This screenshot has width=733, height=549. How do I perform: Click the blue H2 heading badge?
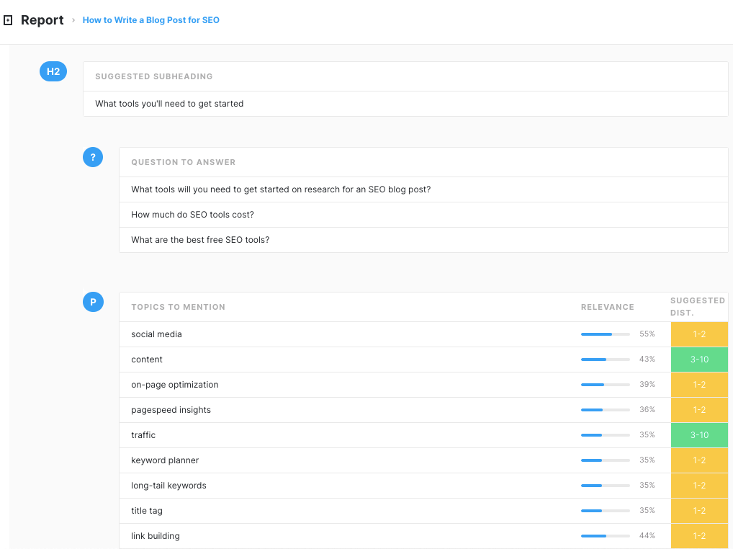click(x=53, y=71)
